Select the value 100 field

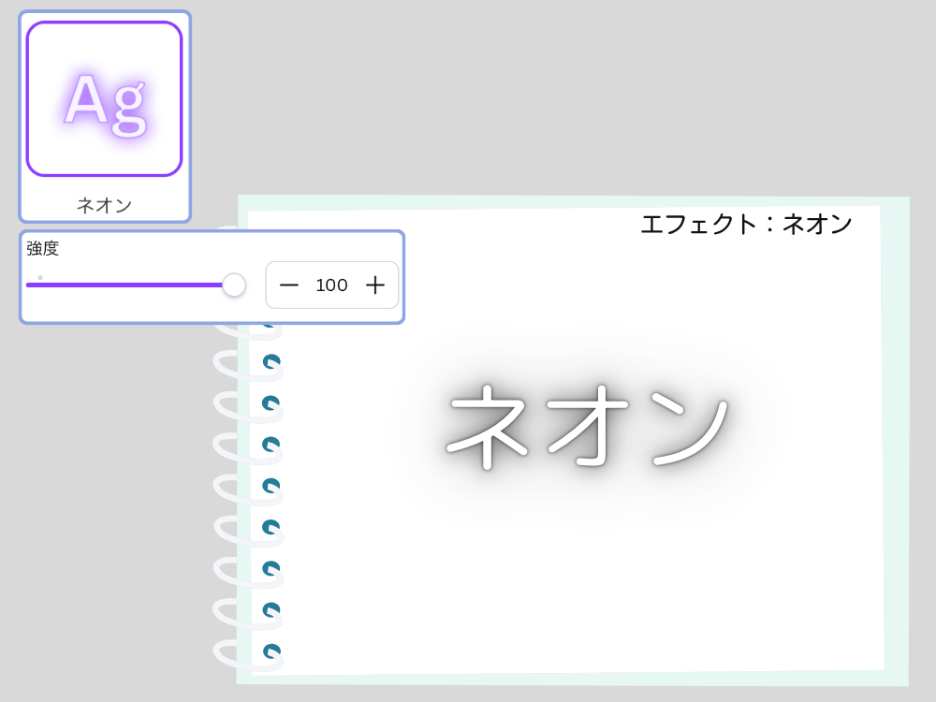tap(332, 285)
